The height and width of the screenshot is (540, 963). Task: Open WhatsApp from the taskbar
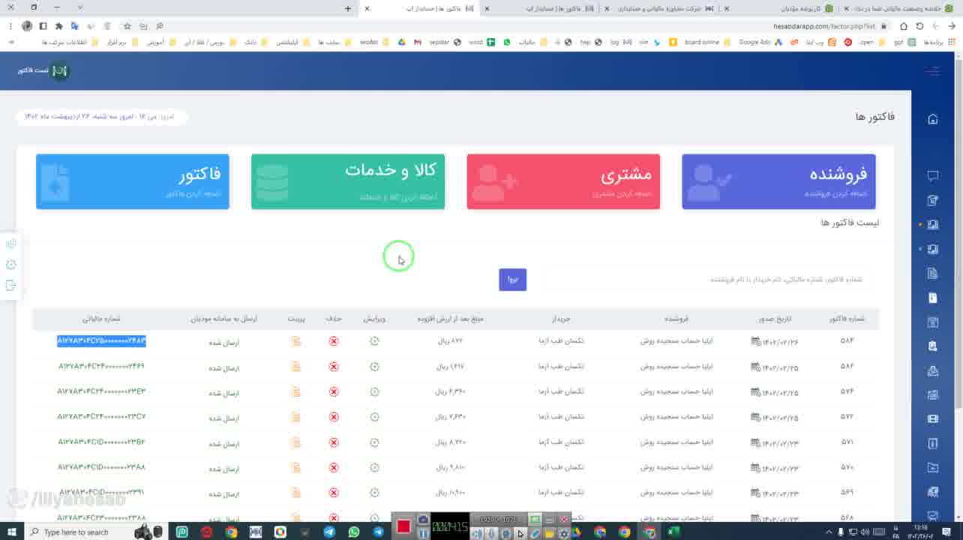tap(354, 532)
